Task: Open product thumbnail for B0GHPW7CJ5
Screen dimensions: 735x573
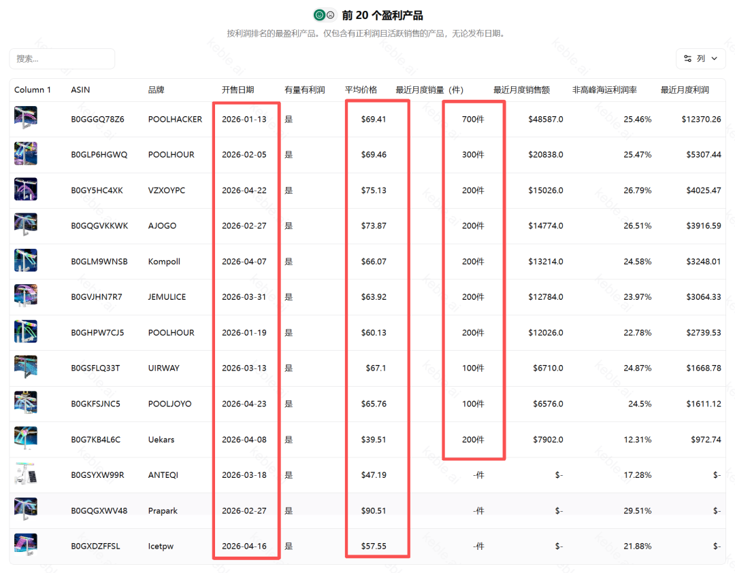Action: click(26, 332)
